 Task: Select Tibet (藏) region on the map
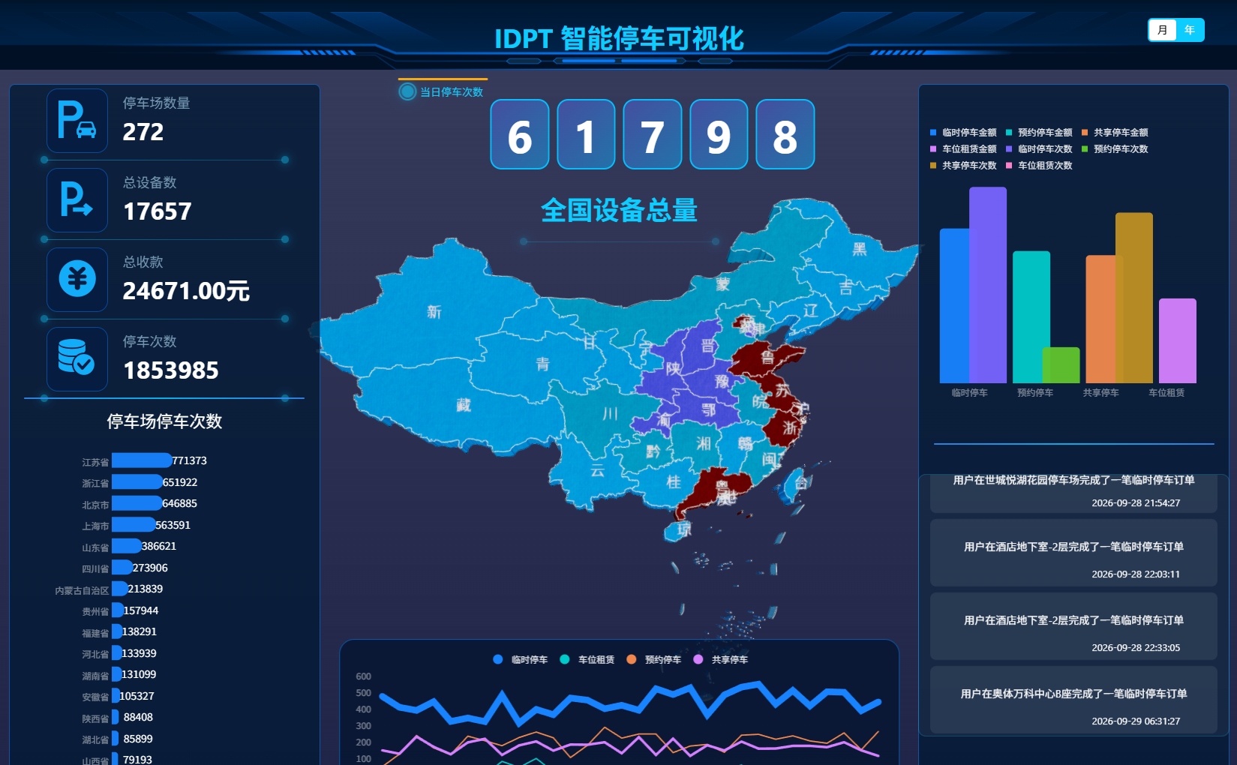464,405
